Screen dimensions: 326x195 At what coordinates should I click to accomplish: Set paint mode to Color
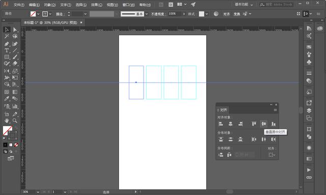pyautogui.click(x=6, y=145)
